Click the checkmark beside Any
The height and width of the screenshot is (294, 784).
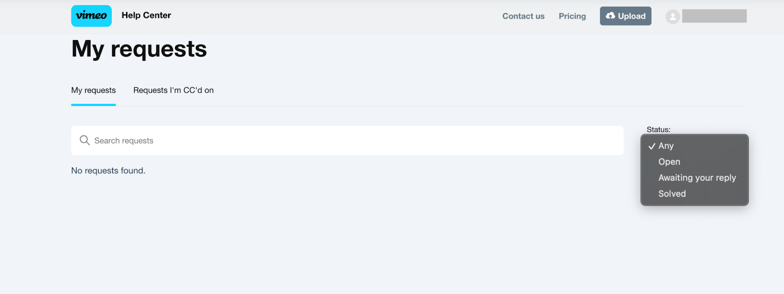tap(652, 146)
